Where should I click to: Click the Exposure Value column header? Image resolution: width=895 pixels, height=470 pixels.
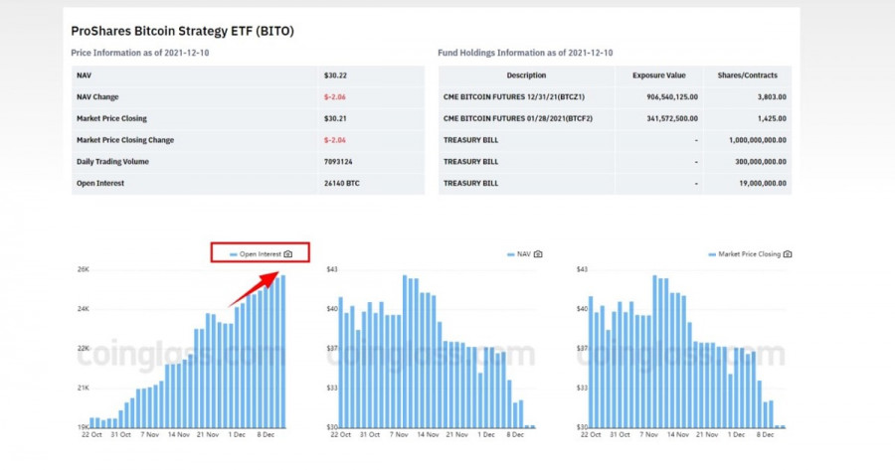click(659, 76)
